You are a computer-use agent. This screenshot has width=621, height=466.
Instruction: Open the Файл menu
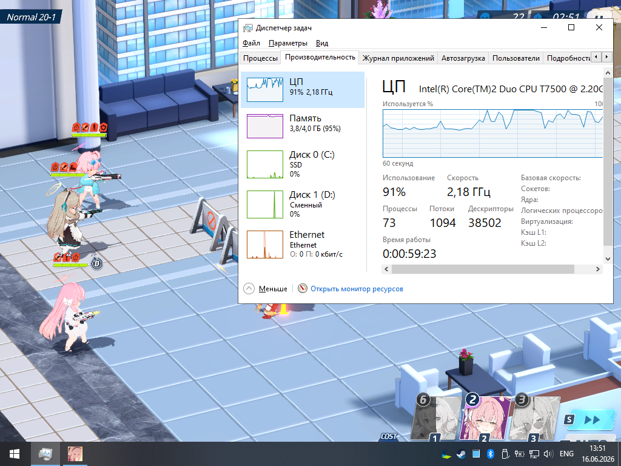[x=251, y=43]
